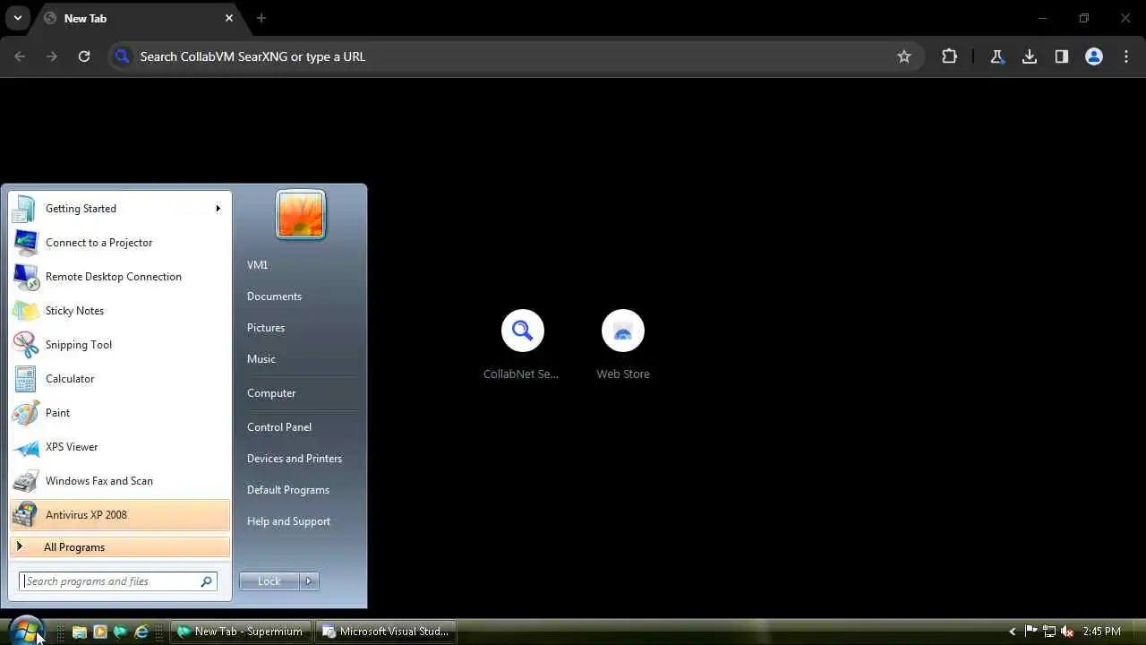This screenshot has height=645, width=1146.
Task: Open the VM1 user folder
Action: click(x=257, y=265)
